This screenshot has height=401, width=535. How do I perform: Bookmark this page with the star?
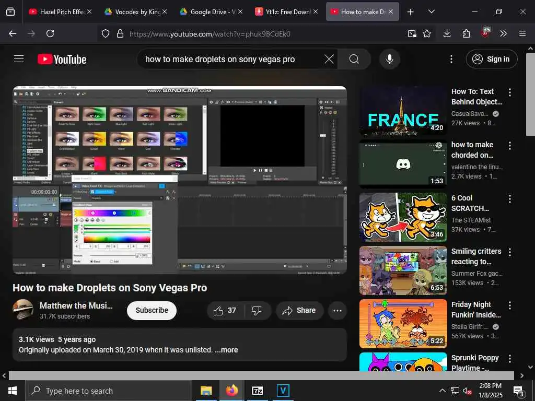(x=426, y=33)
